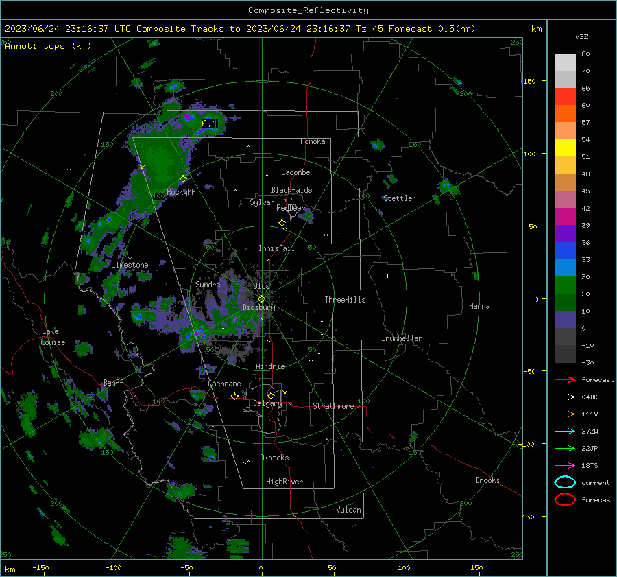
Task: Click the Stettler city label
Action: 400,198
